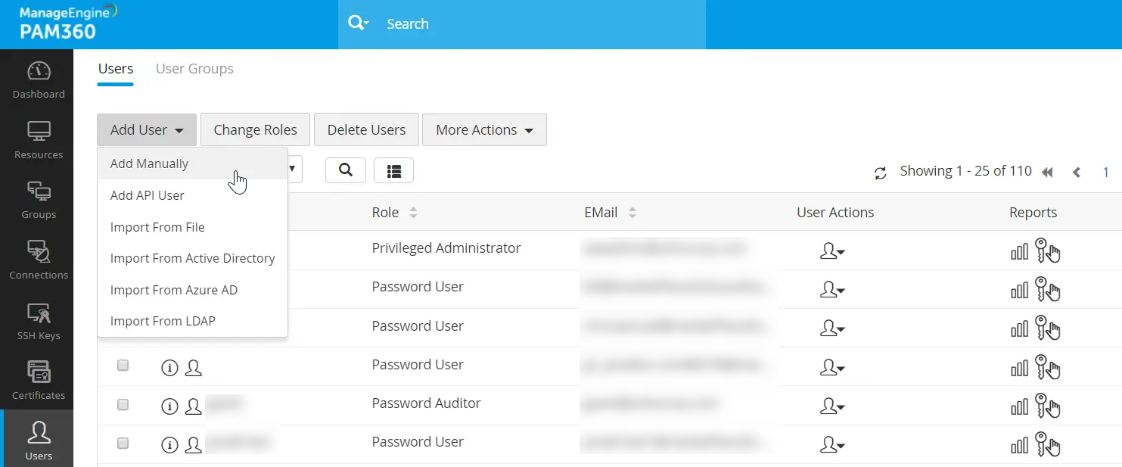Select the last visible Password User row checkbox

[x=123, y=444]
